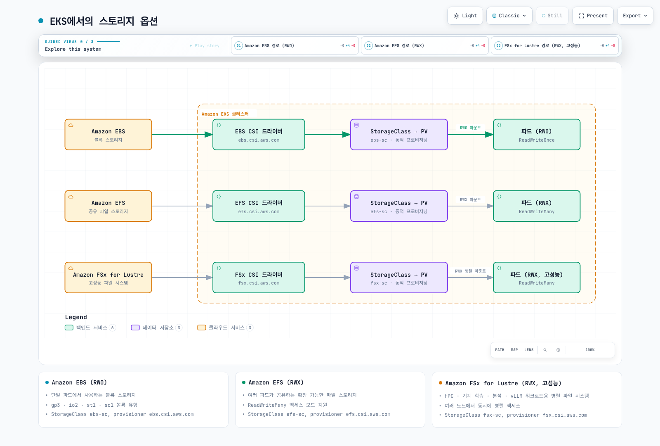The width and height of the screenshot is (660, 446).
Task: Select the Amazon FSx for Lustre node
Action: click(108, 278)
